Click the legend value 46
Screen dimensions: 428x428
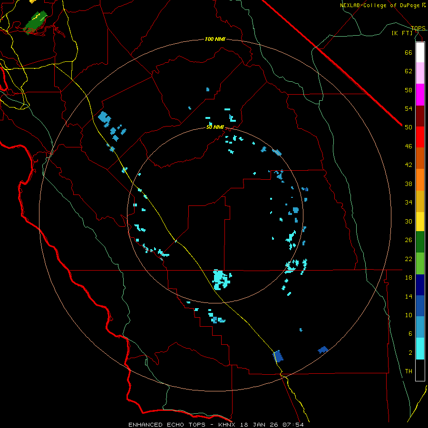click(x=409, y=146)
